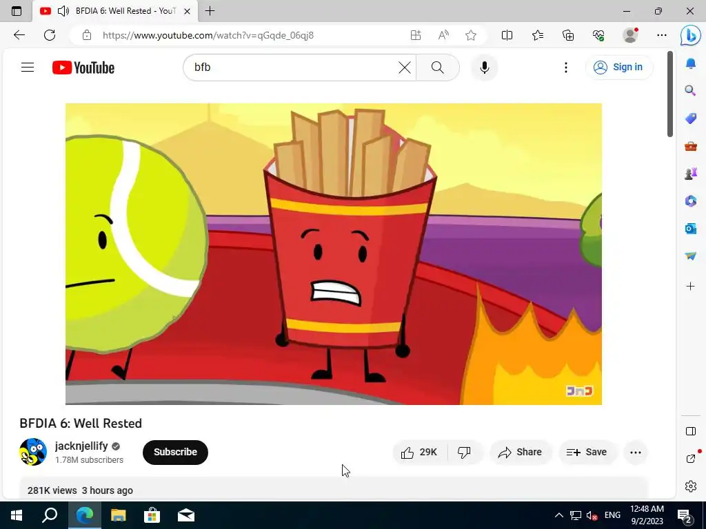Viewport: 706px width, 529px height.
Task: Open YouTube settings three-dot menu
Action: (x=566, y=68)
